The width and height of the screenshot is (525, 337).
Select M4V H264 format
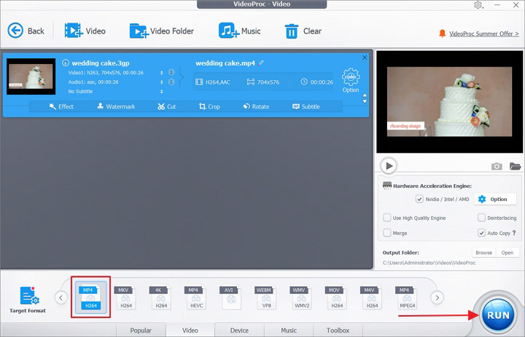tap(372, 297)
